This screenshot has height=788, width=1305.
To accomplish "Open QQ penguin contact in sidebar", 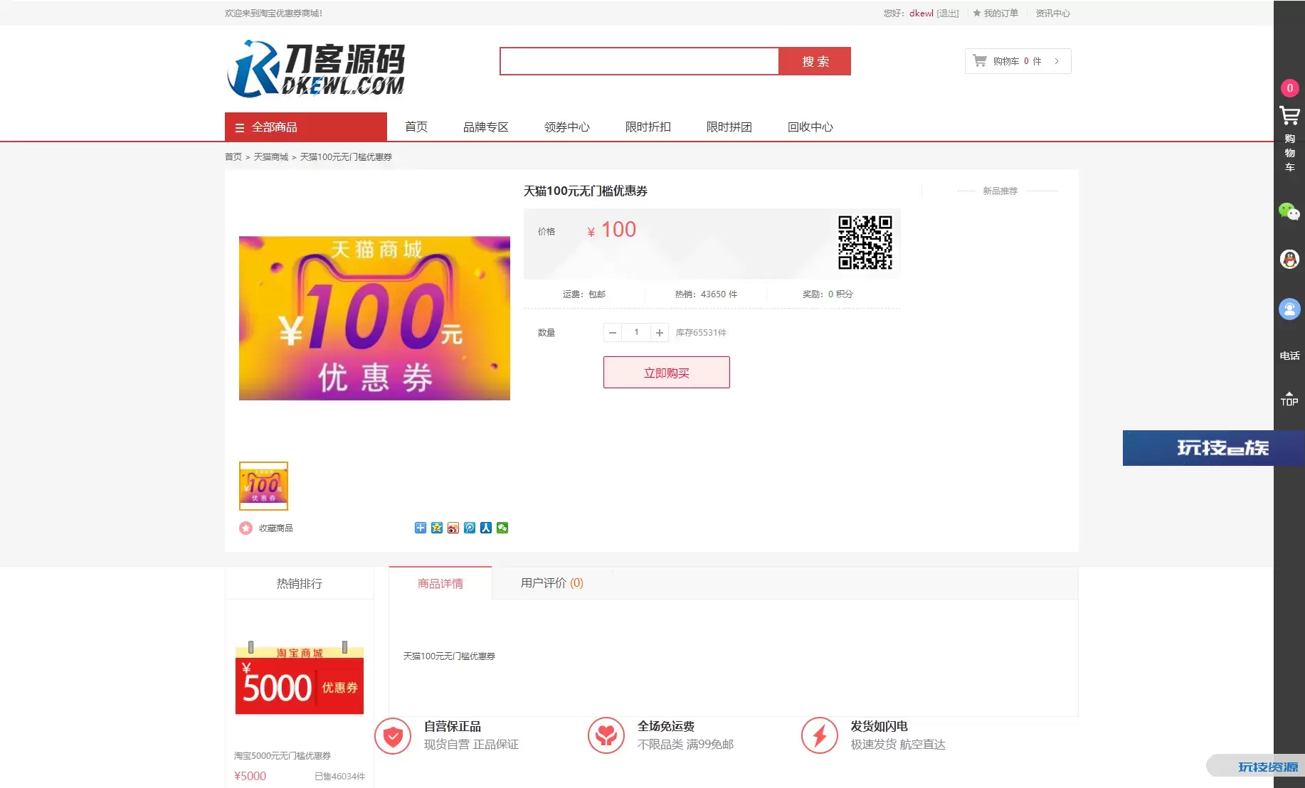I will click(1289, 259).
